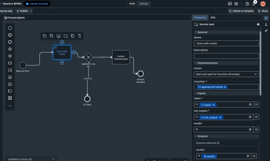Open the Properties tab
This screenshot has width=270, height=161.
200,17
